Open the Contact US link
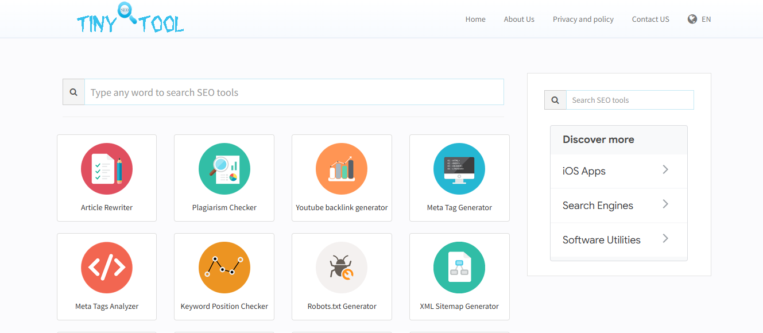The height and width of the screenshot is (333, 763). (650, 19)
